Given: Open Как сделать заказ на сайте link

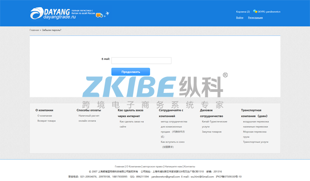Looking at the screenshot, I should pos(132,124).
